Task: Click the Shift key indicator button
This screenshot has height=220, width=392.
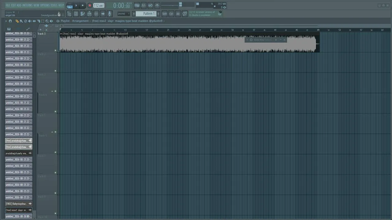Action: [164, 14]
